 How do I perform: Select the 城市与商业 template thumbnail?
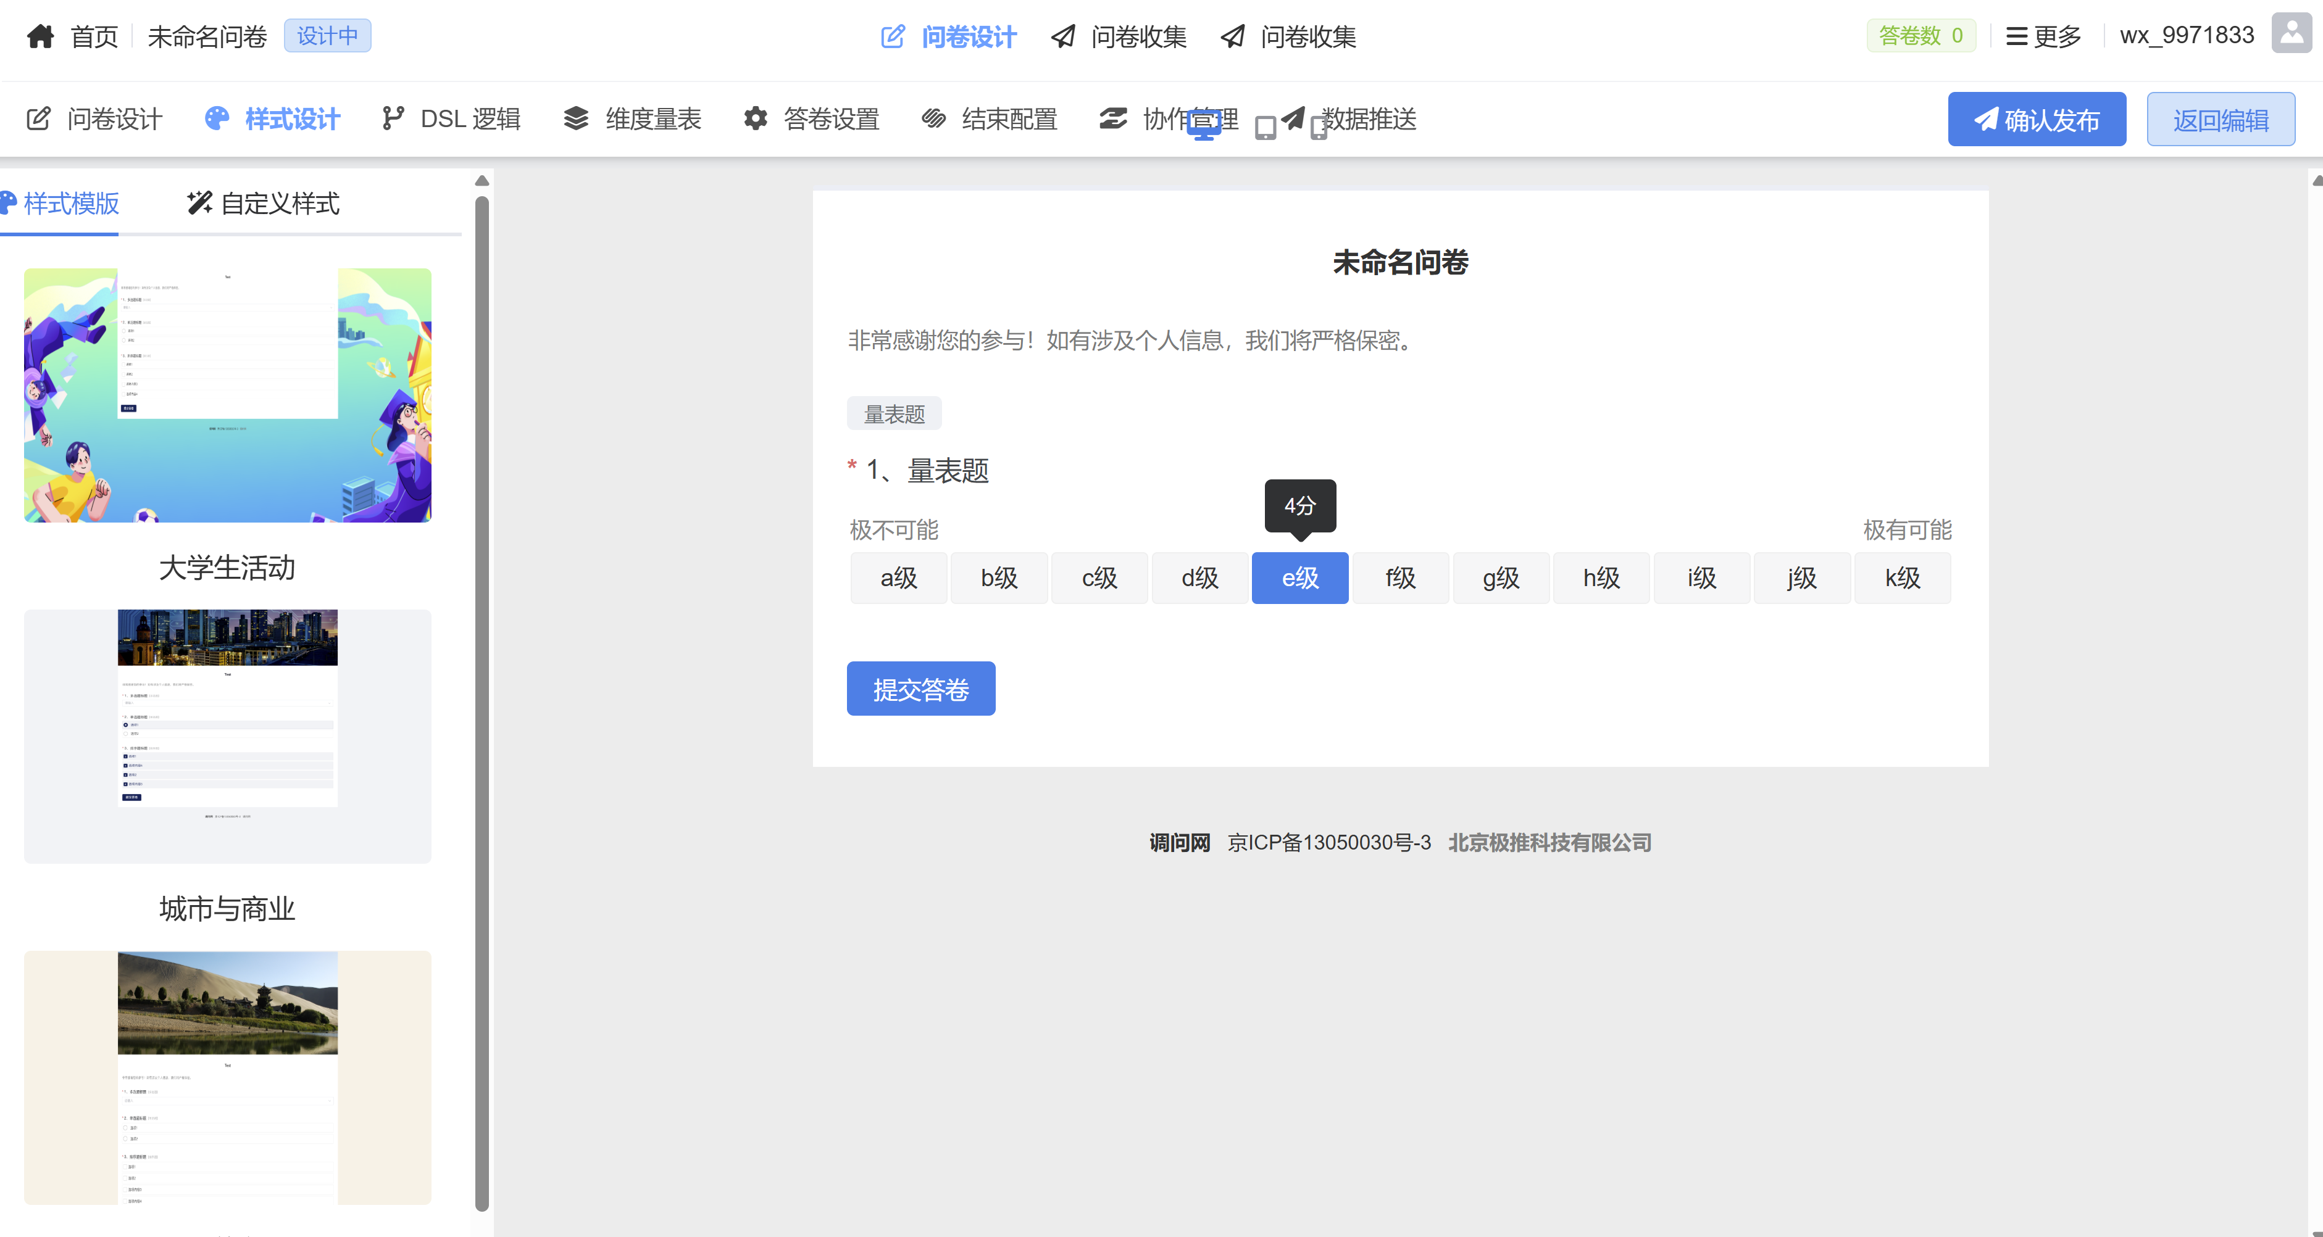(227, 735)
